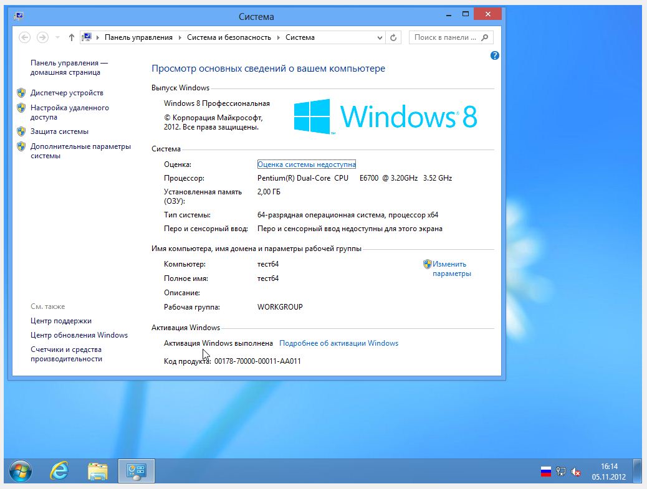Expand the chevron after Система и безопасность

278,37
